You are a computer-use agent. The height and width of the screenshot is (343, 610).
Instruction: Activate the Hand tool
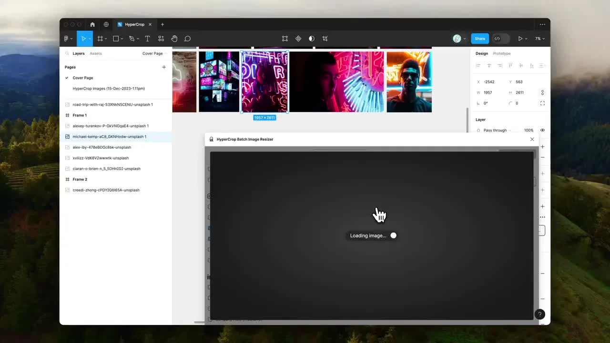174,39
